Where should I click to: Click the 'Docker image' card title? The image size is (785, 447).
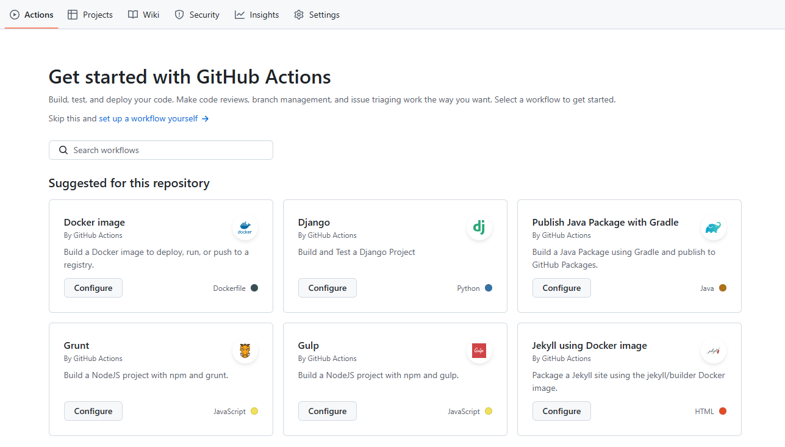[x=95, y=223]
